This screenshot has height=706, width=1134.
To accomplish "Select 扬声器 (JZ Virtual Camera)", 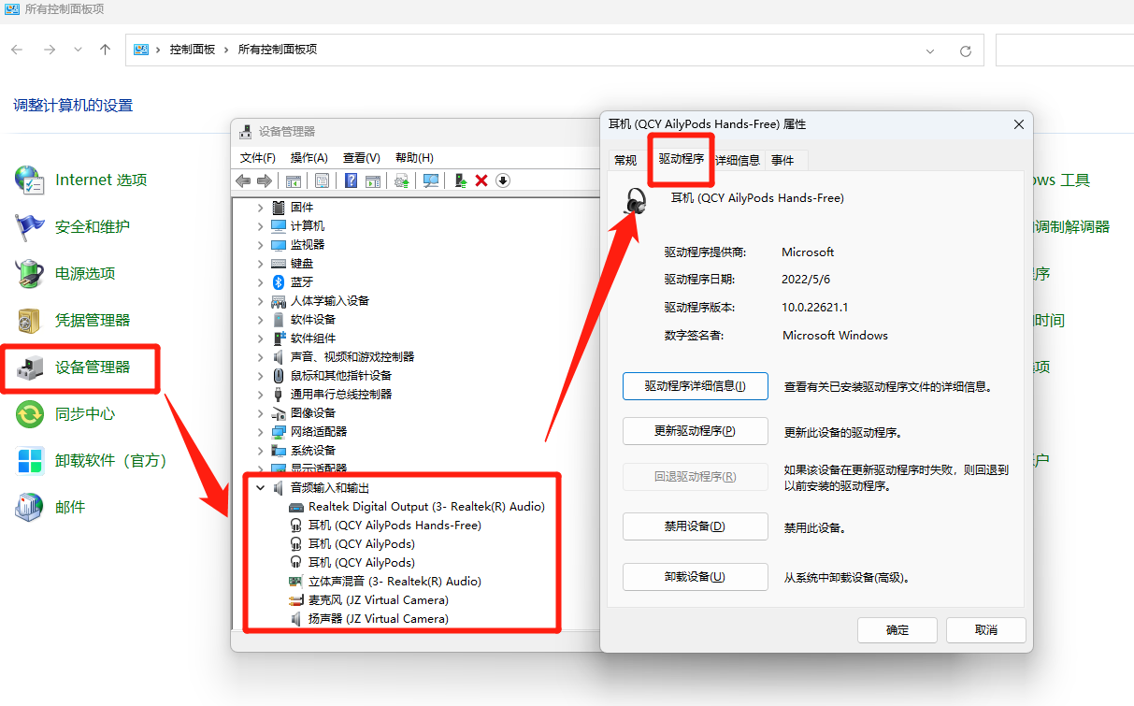I will click(x=379, y=618).
